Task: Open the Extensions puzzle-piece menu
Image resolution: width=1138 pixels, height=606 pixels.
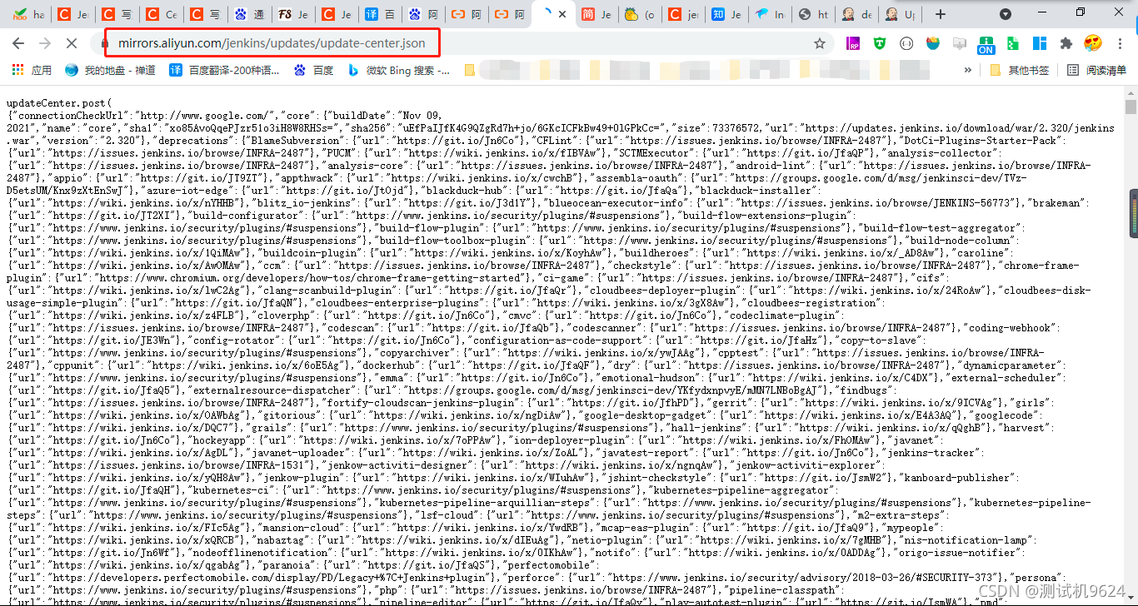Action: click(1066, 43)
